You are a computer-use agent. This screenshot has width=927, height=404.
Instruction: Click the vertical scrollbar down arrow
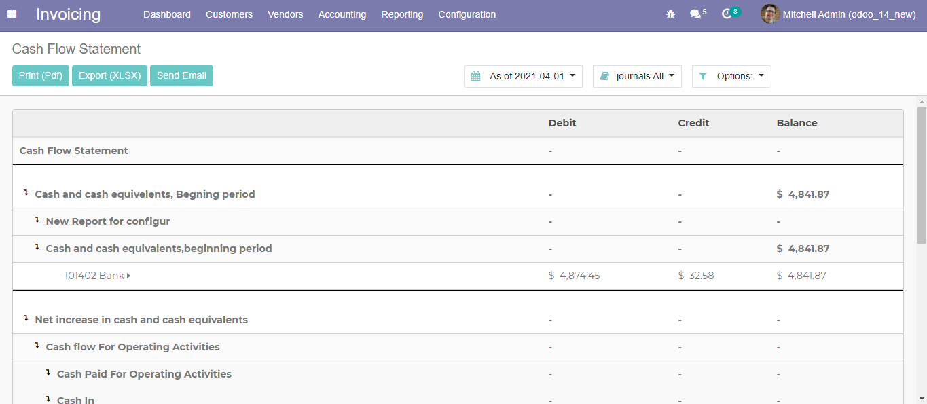[922, 398]
